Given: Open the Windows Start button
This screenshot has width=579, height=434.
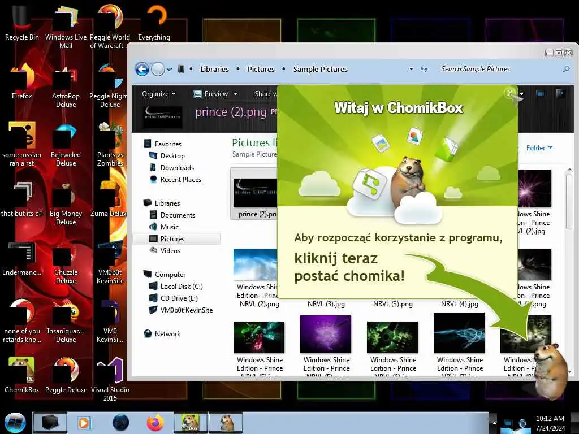Looking at the screenshot, I should coord(15,423).
